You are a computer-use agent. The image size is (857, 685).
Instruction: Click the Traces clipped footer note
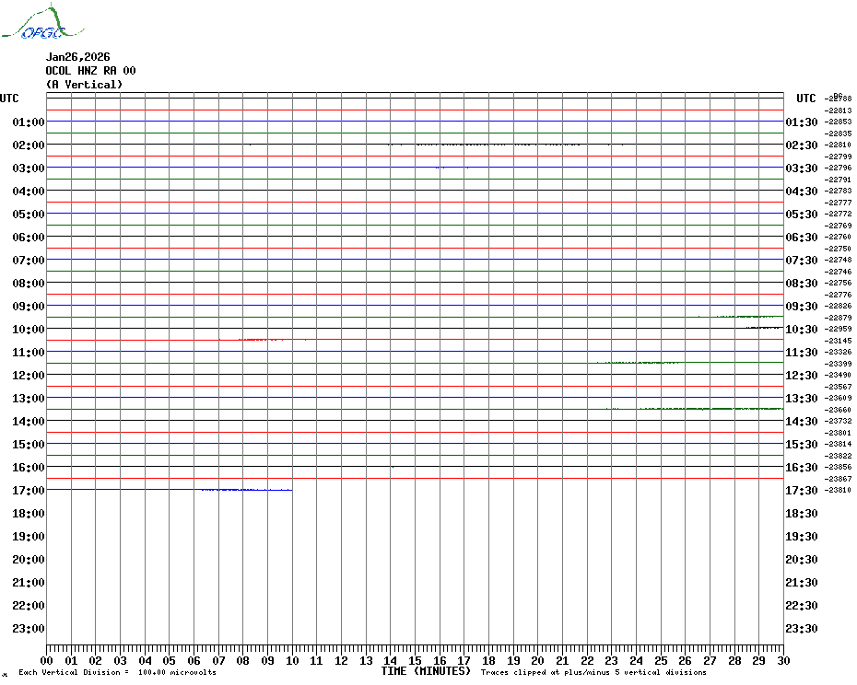593,673
